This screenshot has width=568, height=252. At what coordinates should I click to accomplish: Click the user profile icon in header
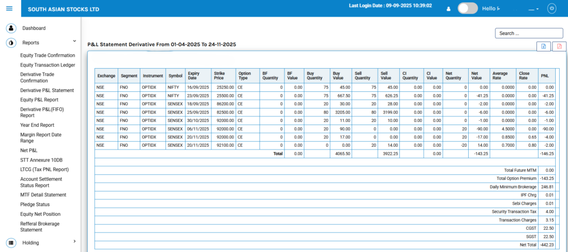tap(448, 9)
